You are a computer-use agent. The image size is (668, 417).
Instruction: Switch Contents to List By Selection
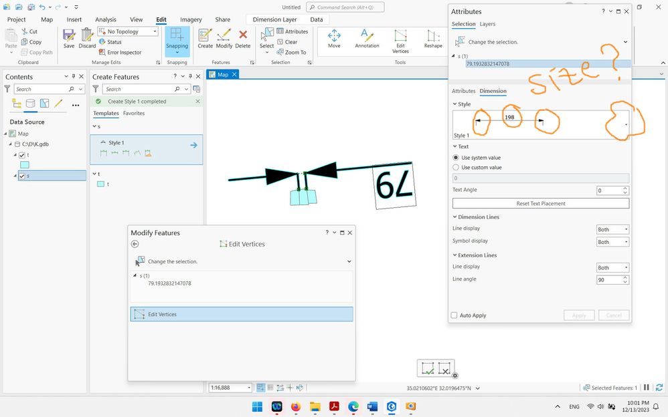click(44, 104)
